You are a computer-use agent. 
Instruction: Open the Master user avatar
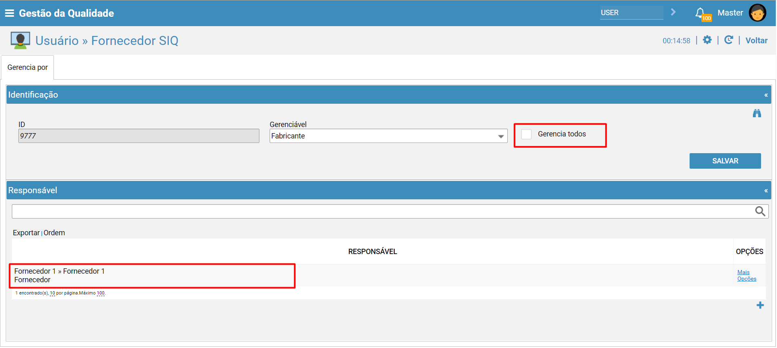757,13
